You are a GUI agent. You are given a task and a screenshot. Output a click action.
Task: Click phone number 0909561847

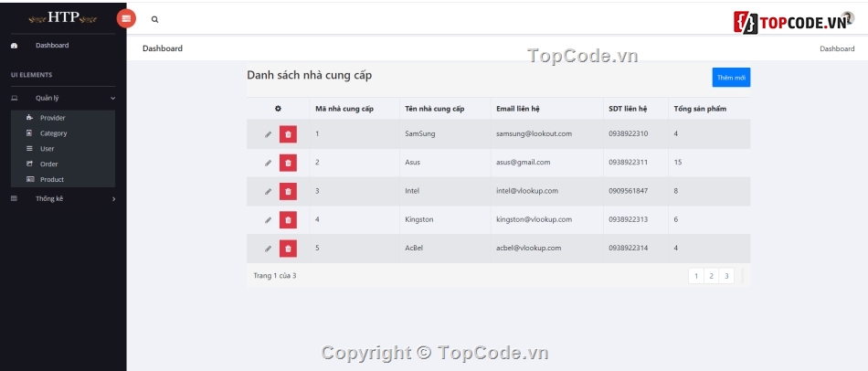629,191
